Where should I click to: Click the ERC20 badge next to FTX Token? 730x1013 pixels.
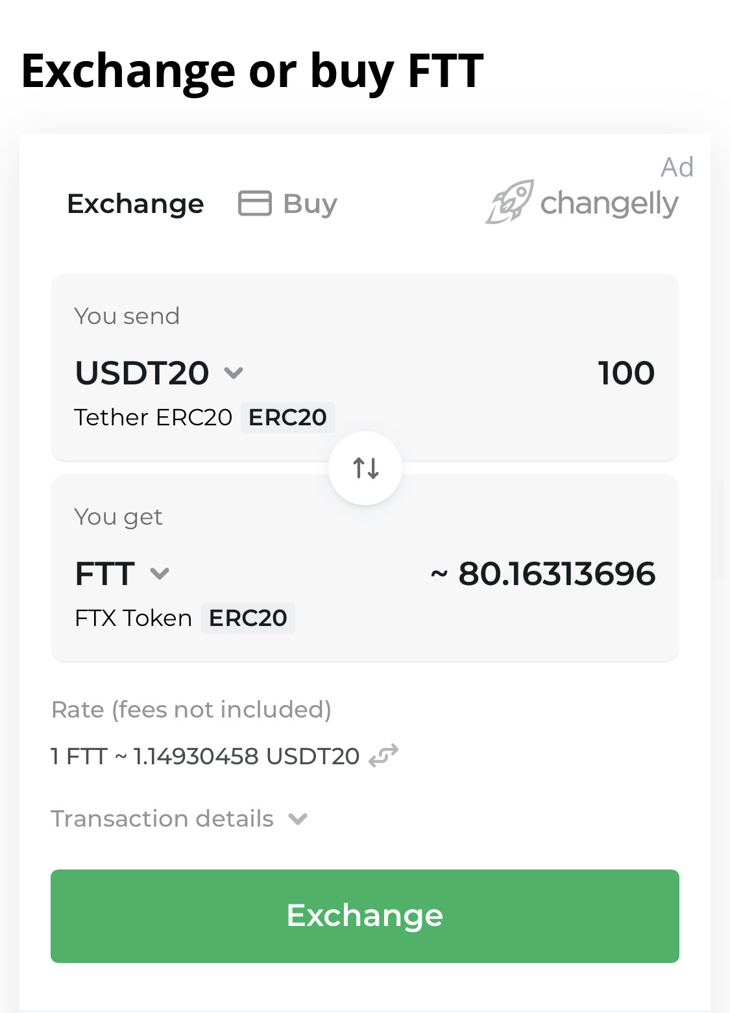pos(248,618)
